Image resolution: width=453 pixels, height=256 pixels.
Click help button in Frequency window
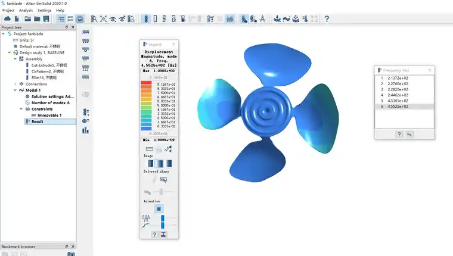pos(399,134)
